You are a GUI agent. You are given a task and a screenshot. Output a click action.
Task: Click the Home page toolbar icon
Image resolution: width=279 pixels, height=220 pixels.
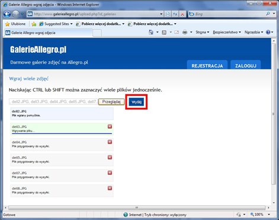click(151, 32)
